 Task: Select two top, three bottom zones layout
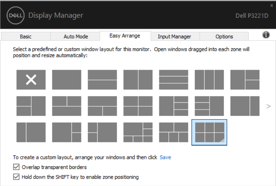pos(174,132)
